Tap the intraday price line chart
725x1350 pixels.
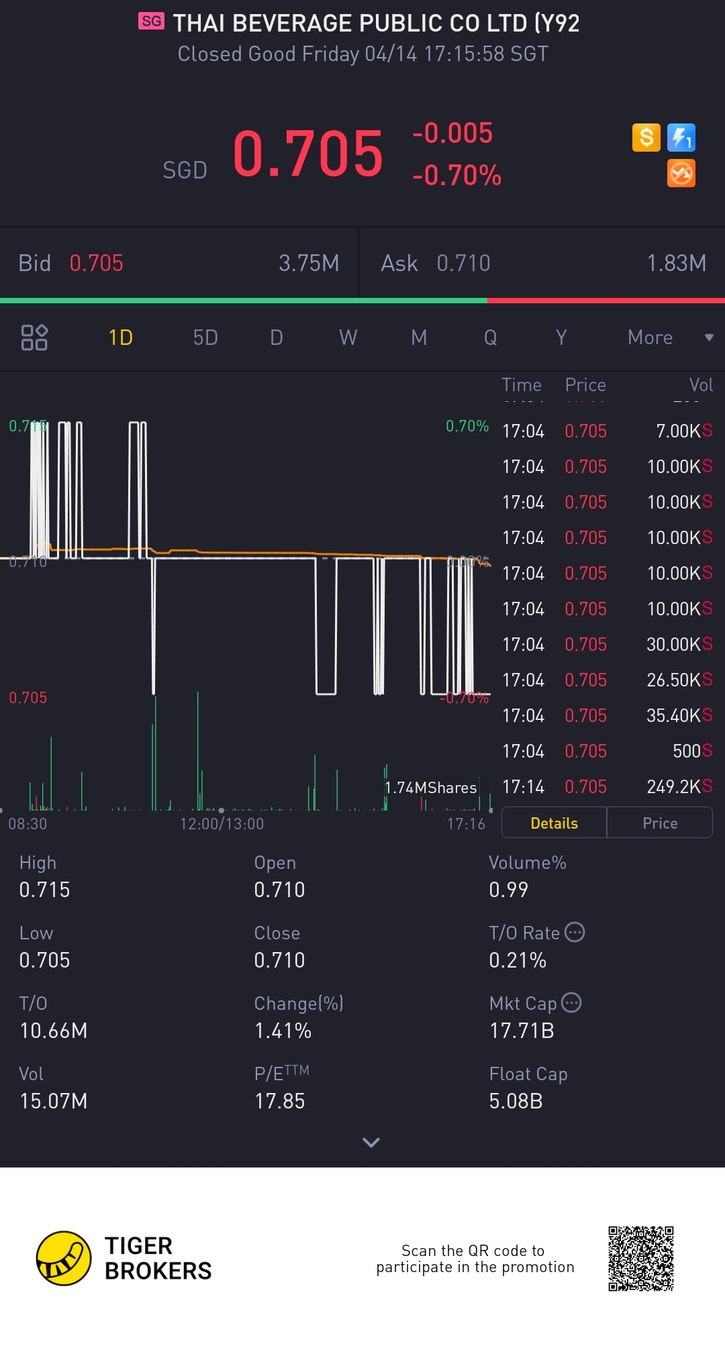[247, 557]
